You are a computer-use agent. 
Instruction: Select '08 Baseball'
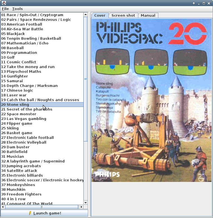click(x=42, y=48)
